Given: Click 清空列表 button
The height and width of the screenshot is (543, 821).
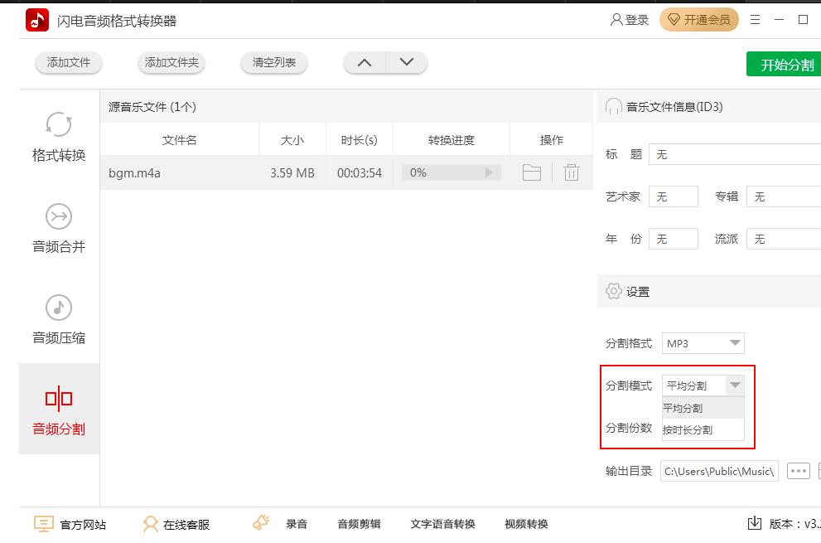Looking at the screenshot, I should pyautogui.click(x=274, y=62).
